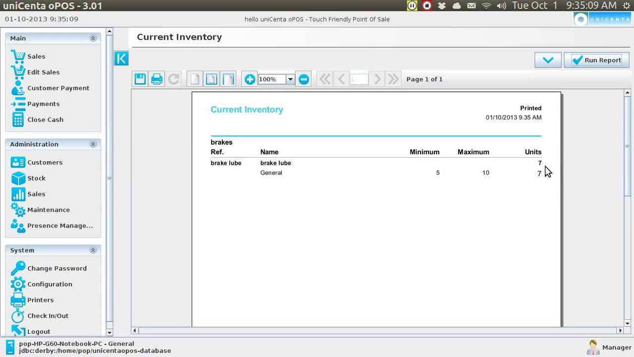Click the report vertical scrollbar
This screenshot has width=634, height=357.
click(x=627, y=146)
